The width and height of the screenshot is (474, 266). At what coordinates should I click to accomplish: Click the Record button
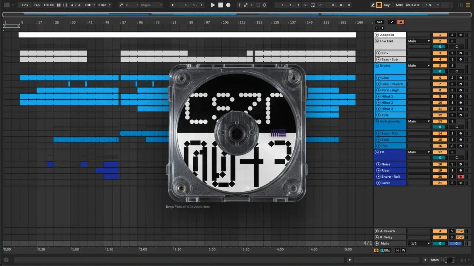click(x=228, y=5)
